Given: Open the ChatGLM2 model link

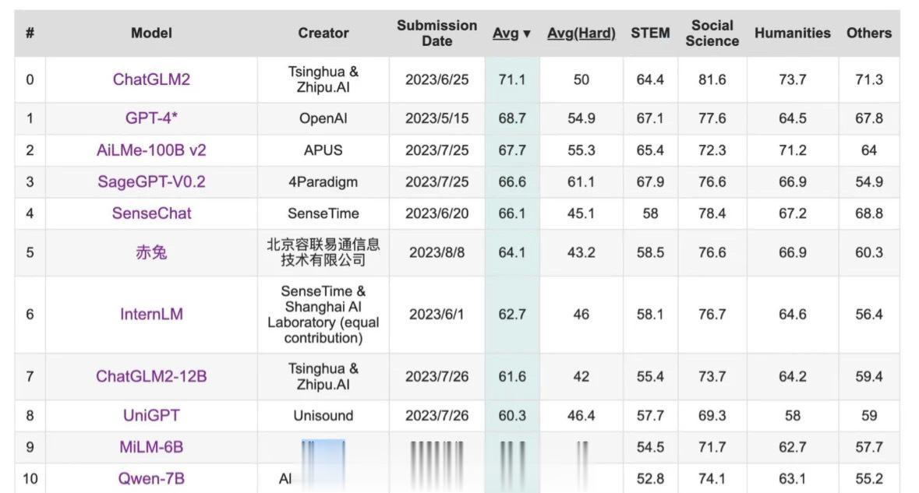Looking at the screenshot, I should pos(150,79).
